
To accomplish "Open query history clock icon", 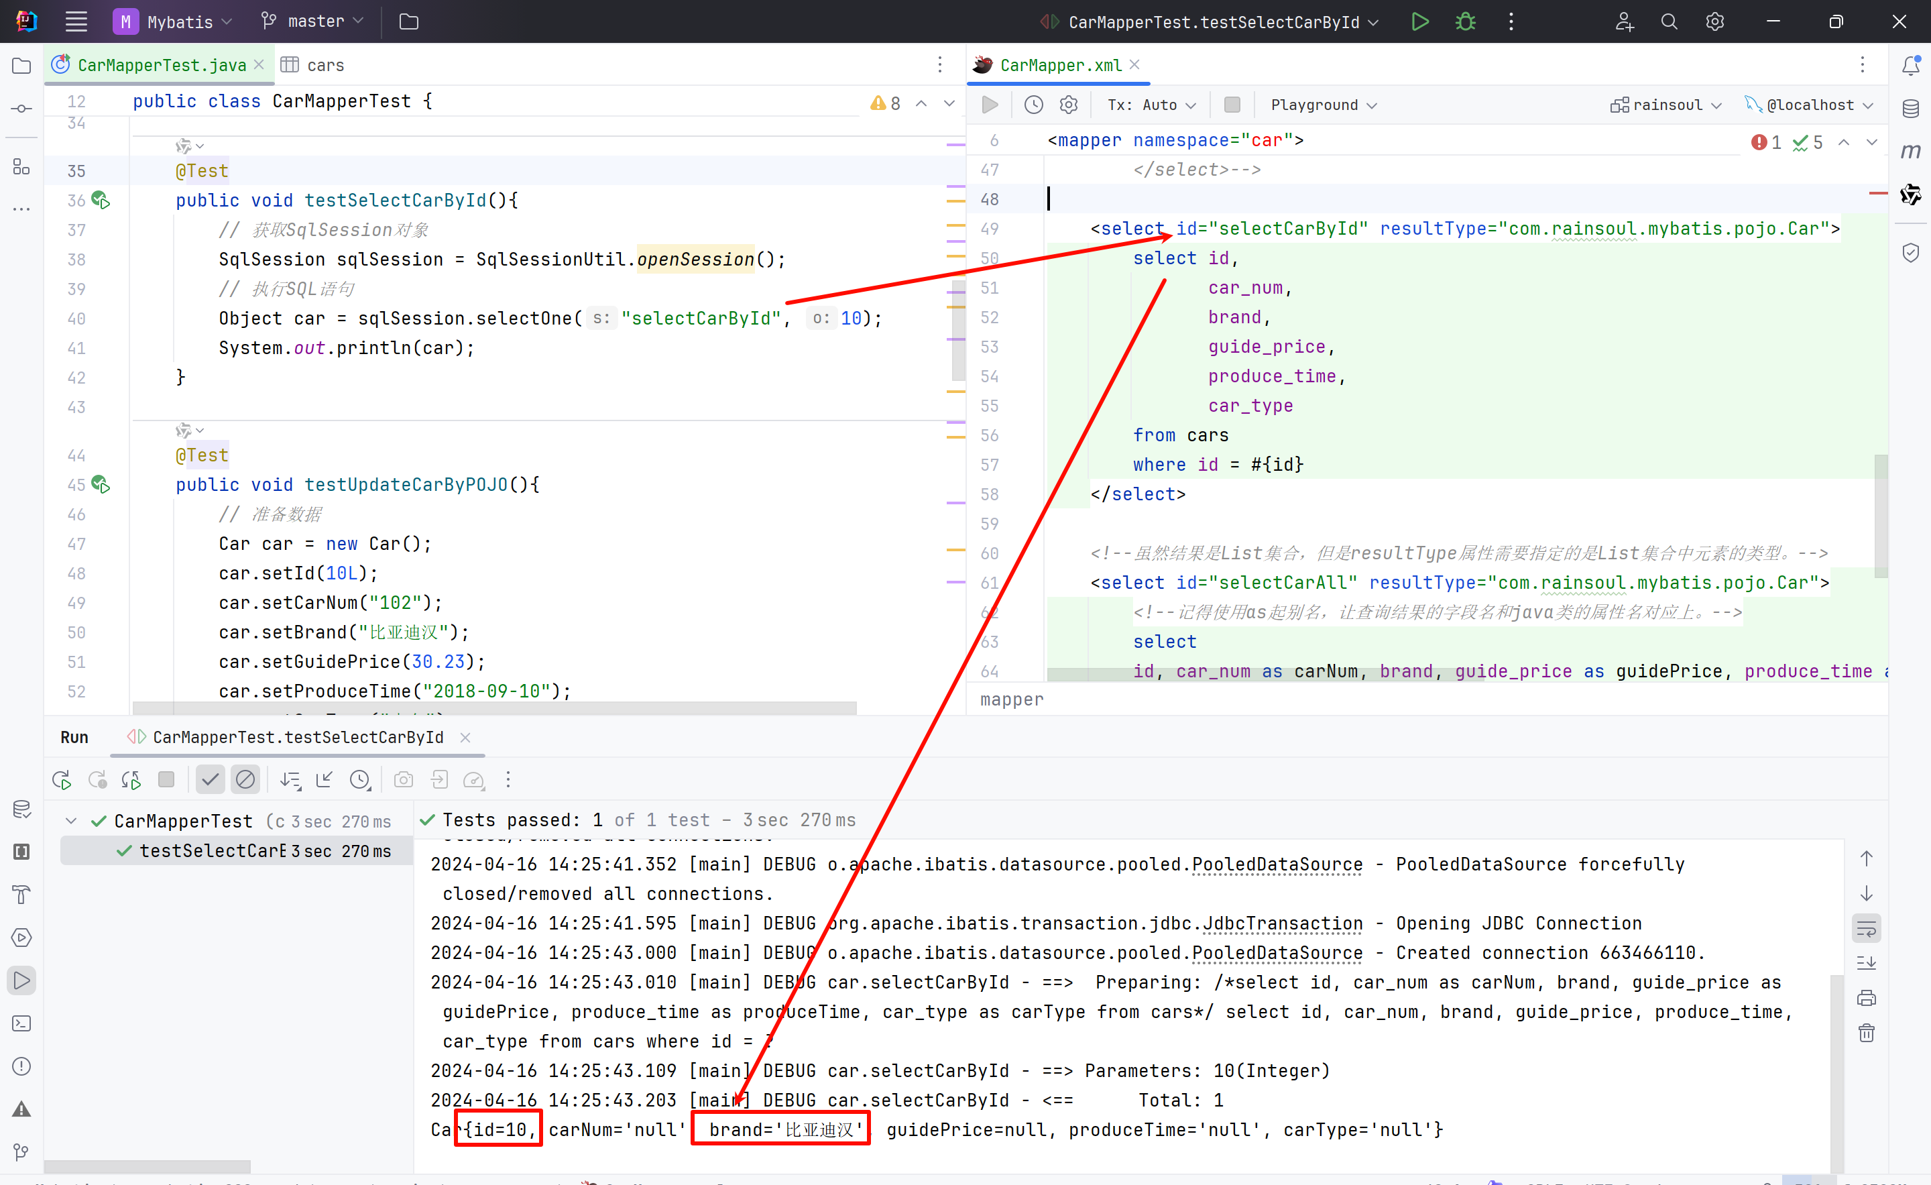I will tap(1034, 104).
